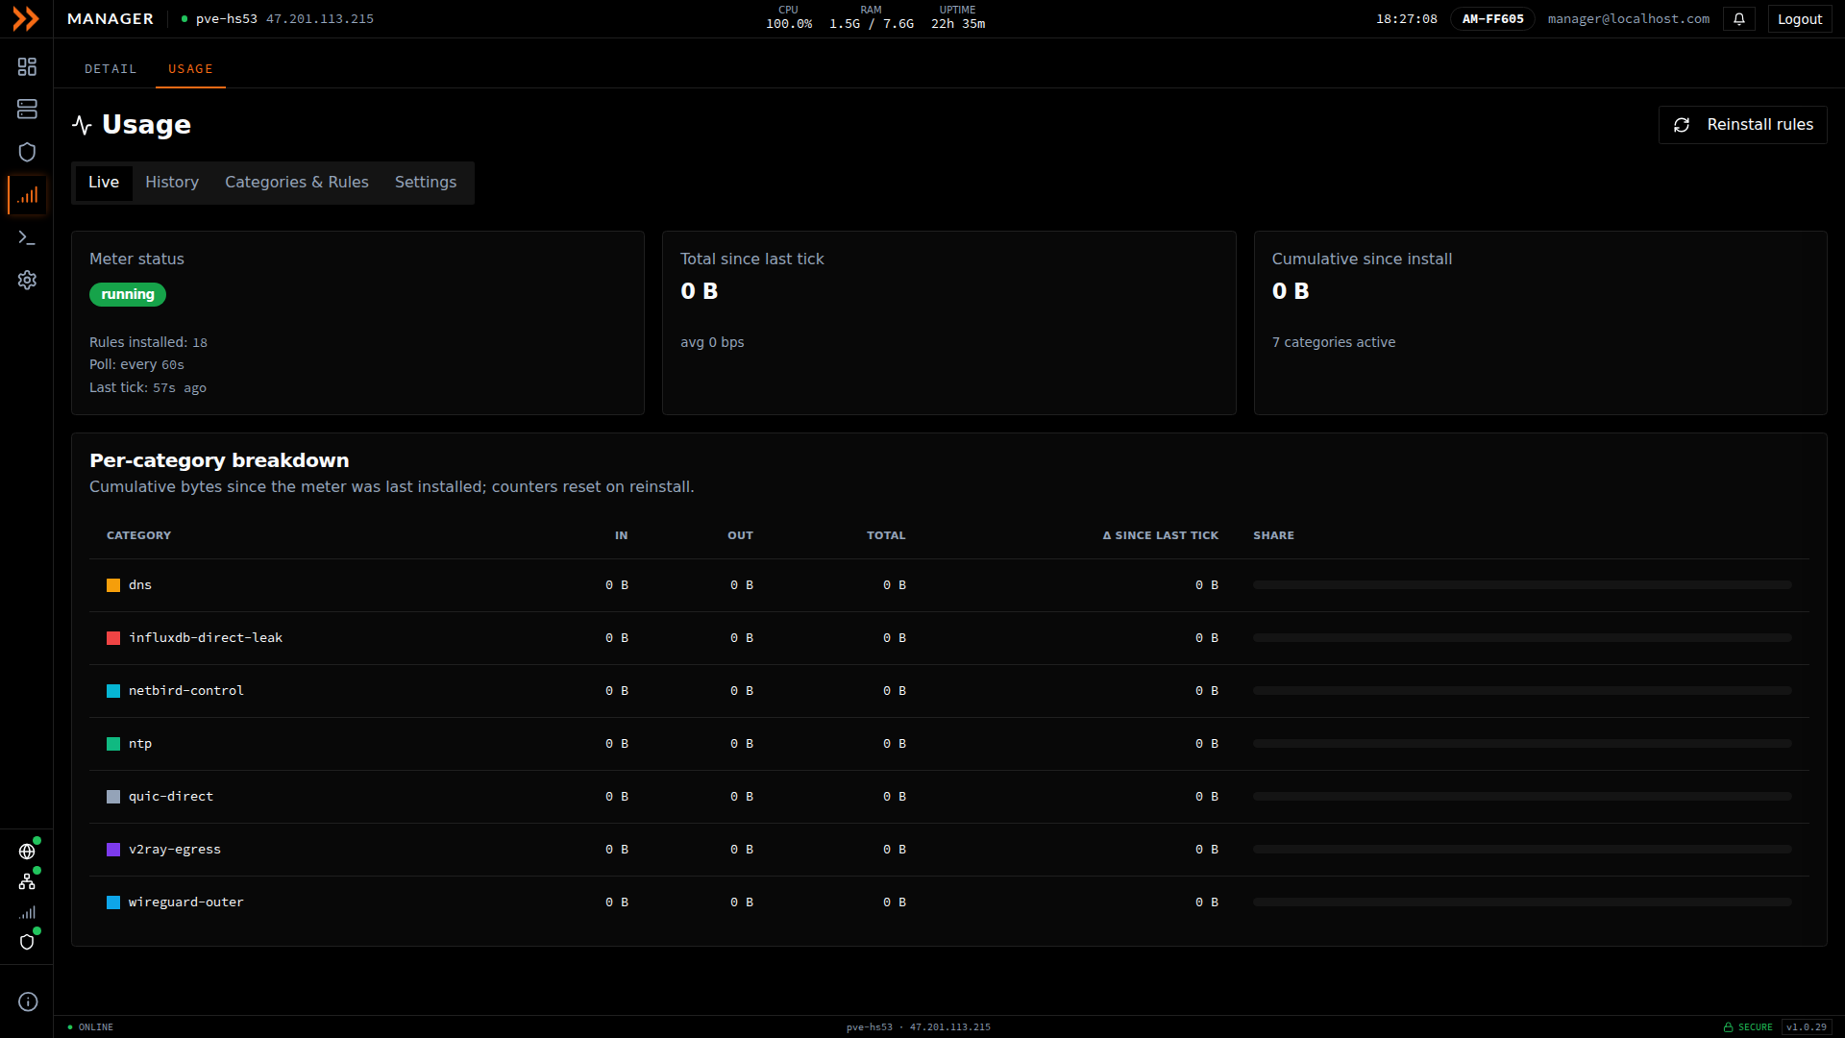Click the UPTIME 22h 35m indicator
The height and width of the screenshot is (1038, 1845).
[x=958, y=17]
